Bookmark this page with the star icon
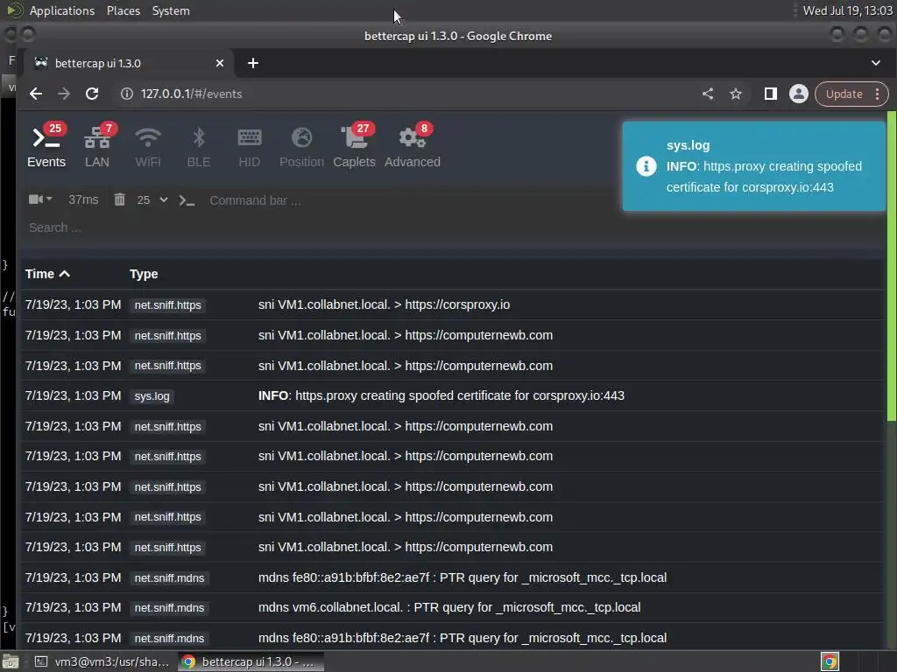Viewport: 897px width, 672px height. [736, 94]
